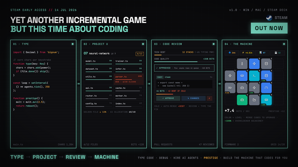298x167 pixels.
Task: Click the square indicator in Code Review header
Action: pos(213,44)
